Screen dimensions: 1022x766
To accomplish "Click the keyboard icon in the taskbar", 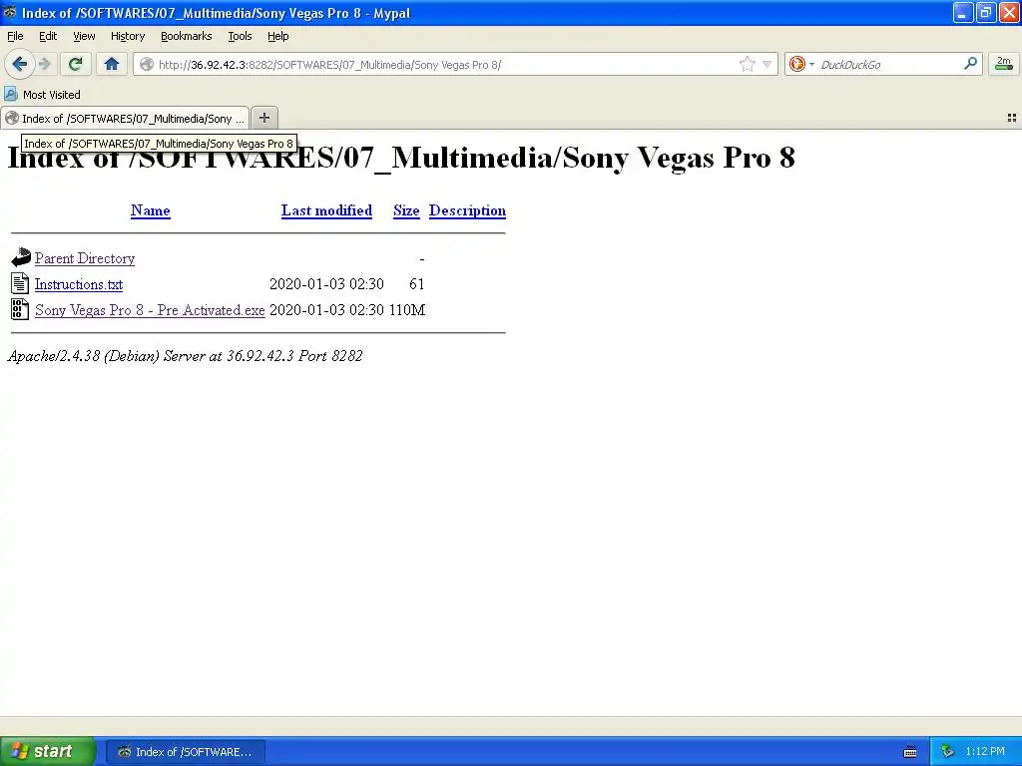I will (x=910, y=752).
